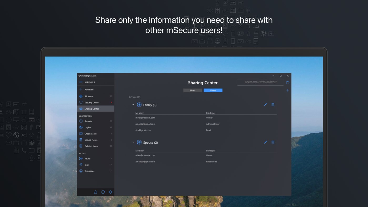The height and width of the screenshot is (207, 368).
Task: Select mike@msecure.com in the Spouse vault
Action: [145, 155]
